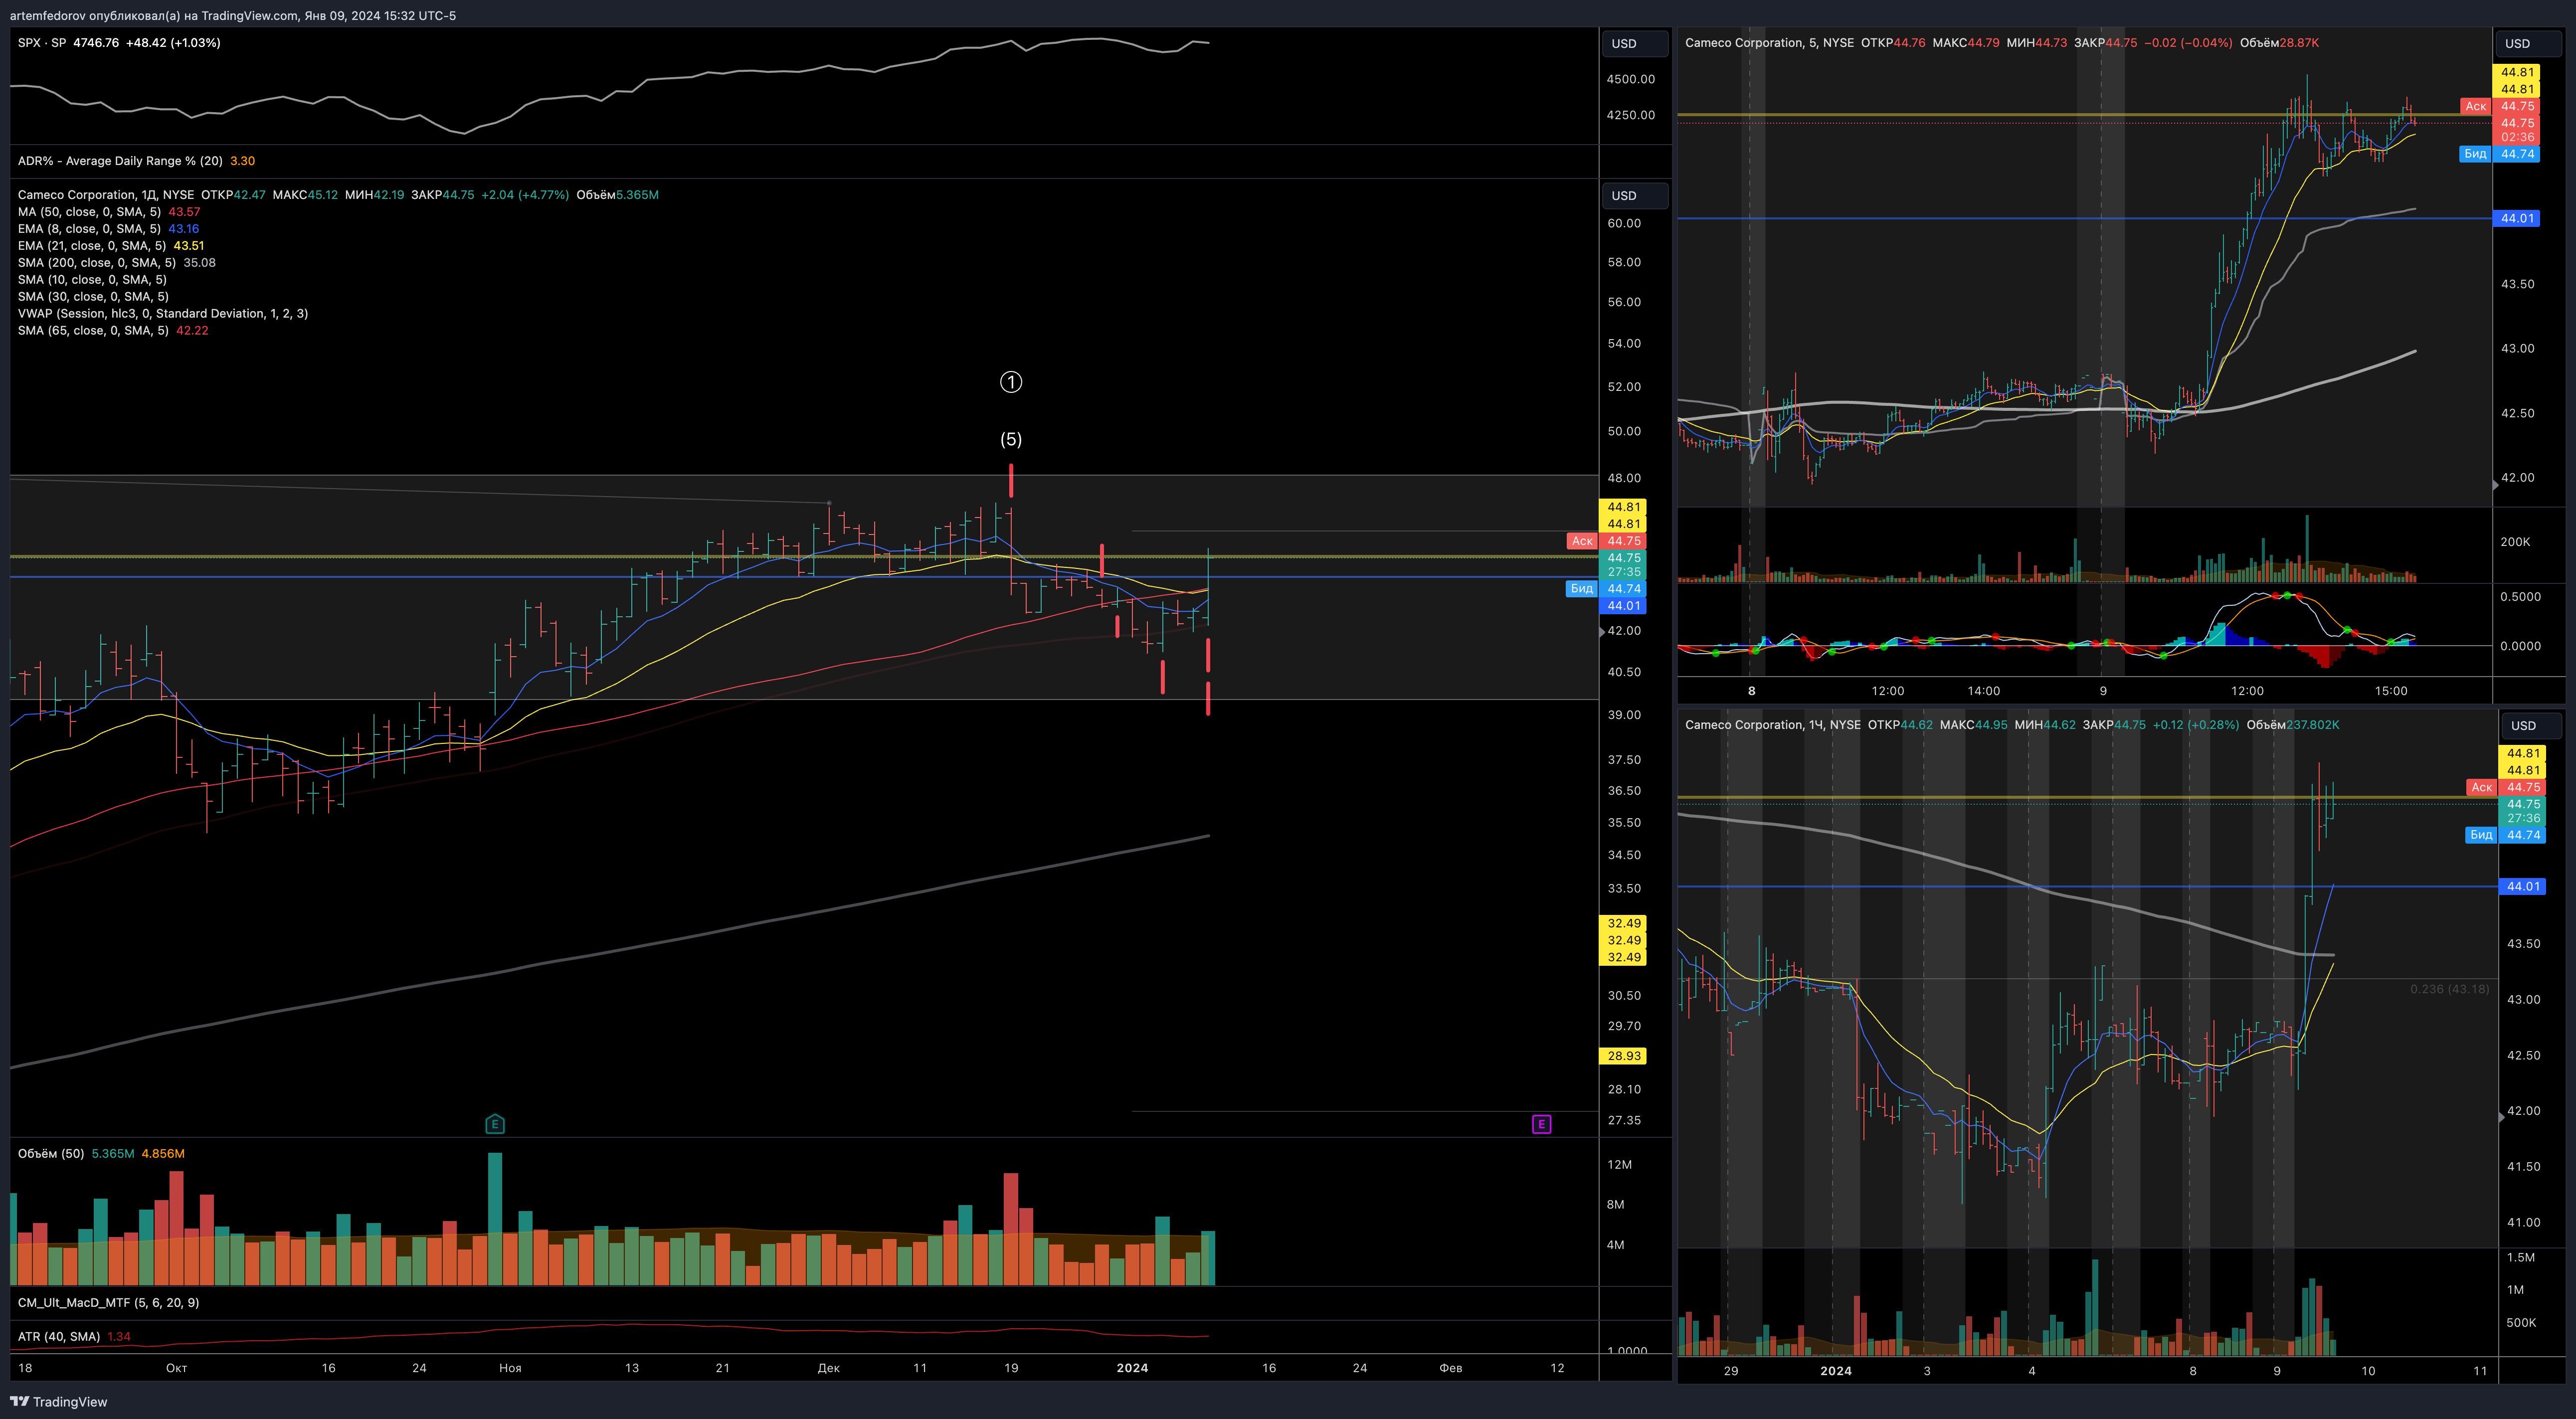Click the 0.236 (43.18) Fibonacci label on the 1-hour chart
Image resolution: width=2576 pixels, height=1419 pixels.
click(2449, 989)
